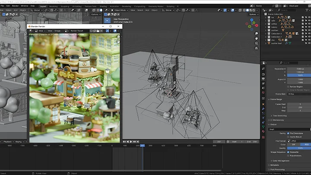Adjust the JPEG Quality slider

point(299,148)
